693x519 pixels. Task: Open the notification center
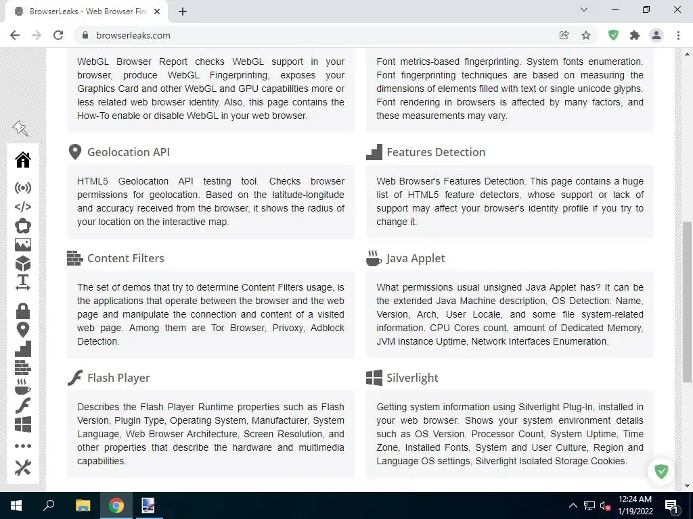[x=672, y=506]
